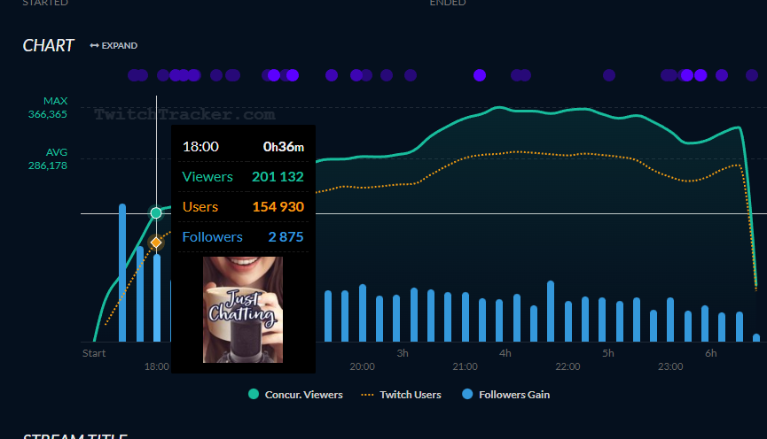The image size is (767, 439).
Task: Click the AVG 286,178 label
Action: [48, 158]
